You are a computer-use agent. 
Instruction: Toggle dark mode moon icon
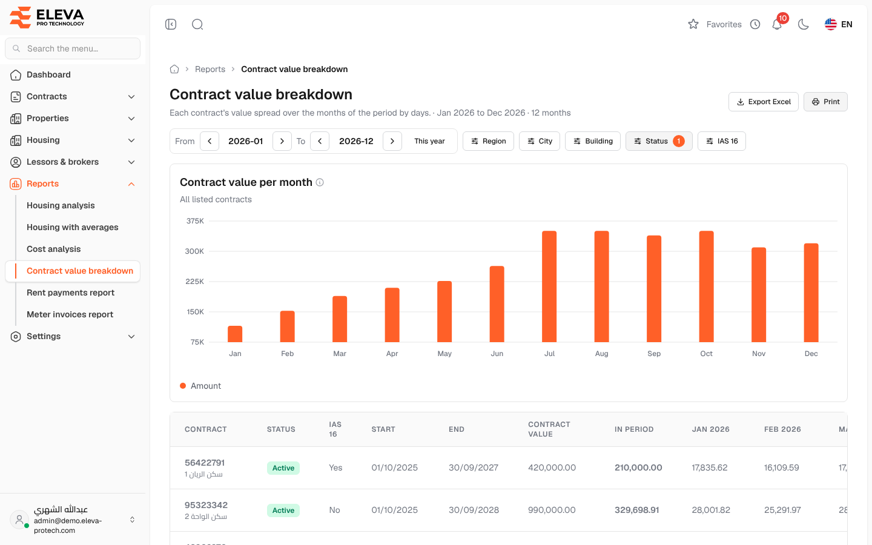point(804,24)
